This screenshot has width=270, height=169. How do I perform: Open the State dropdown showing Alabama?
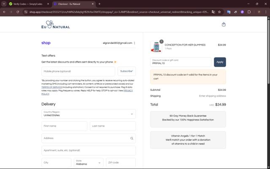(x=89, y=163)
